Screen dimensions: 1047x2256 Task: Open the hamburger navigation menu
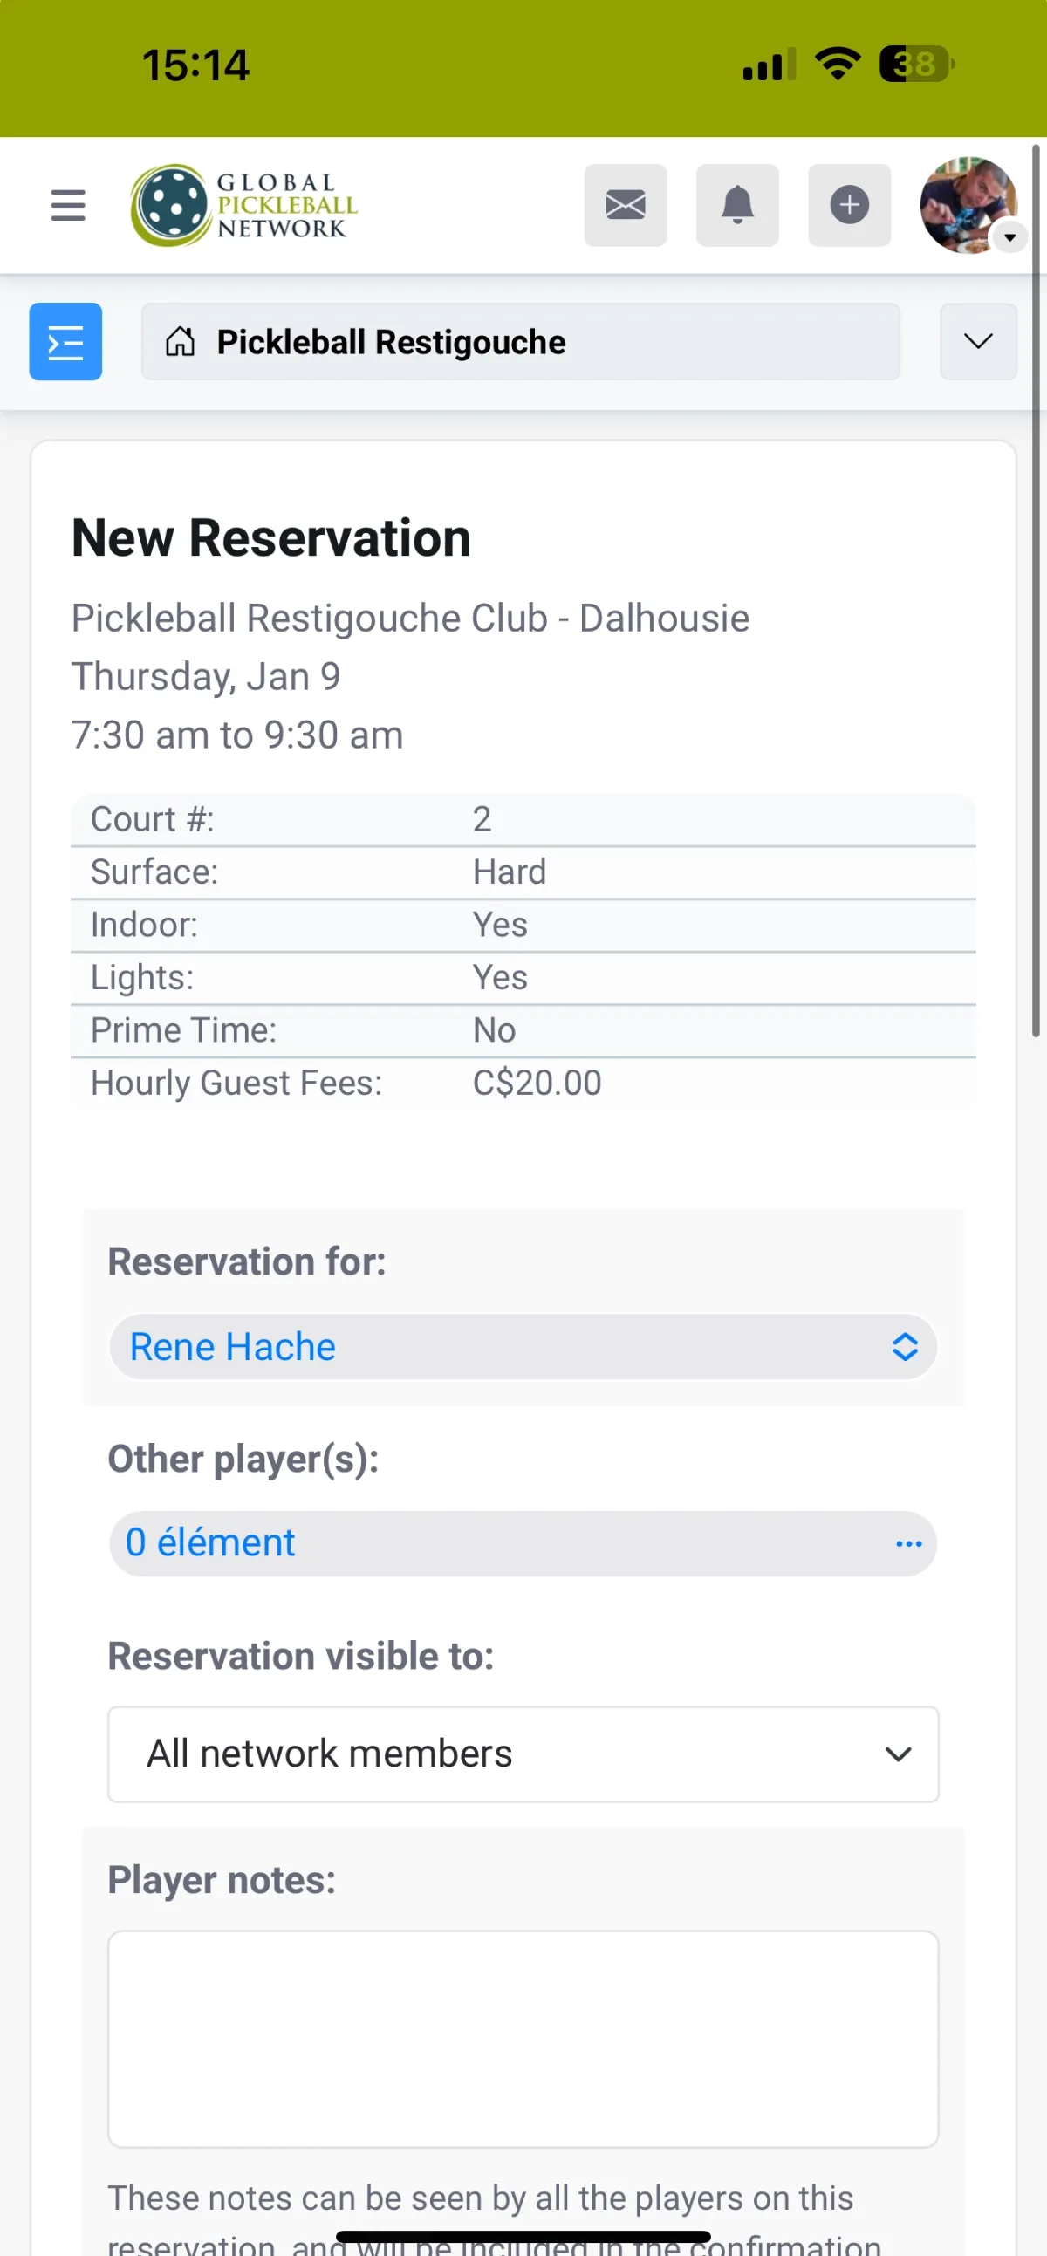tap(68, 205)
